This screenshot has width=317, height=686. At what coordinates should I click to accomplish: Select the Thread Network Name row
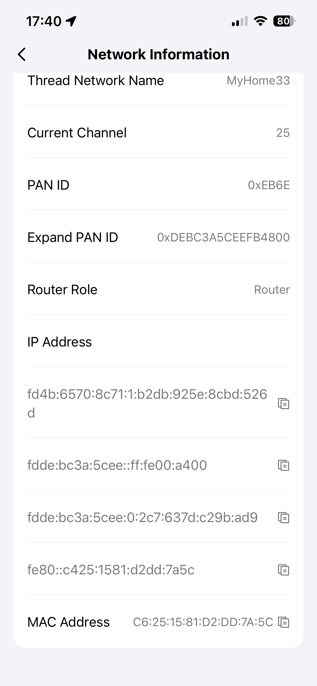coord(158,81)
